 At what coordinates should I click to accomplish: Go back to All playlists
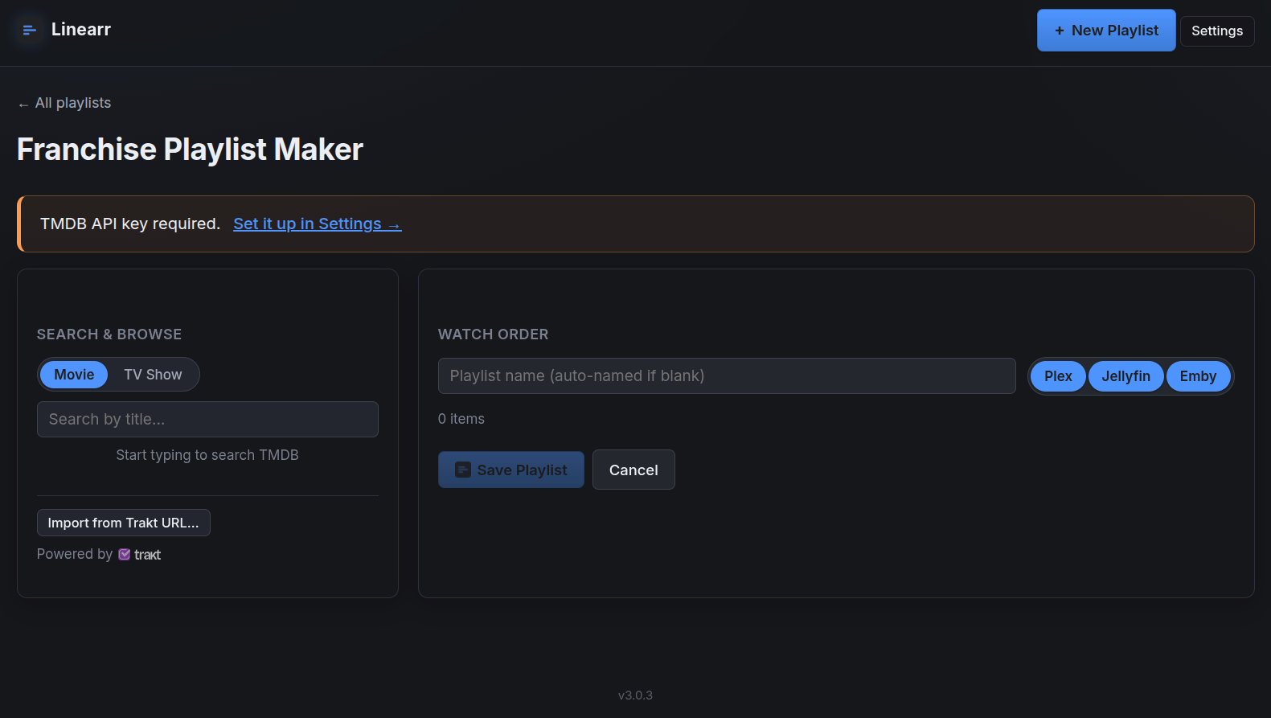click(x=64, y=103)
